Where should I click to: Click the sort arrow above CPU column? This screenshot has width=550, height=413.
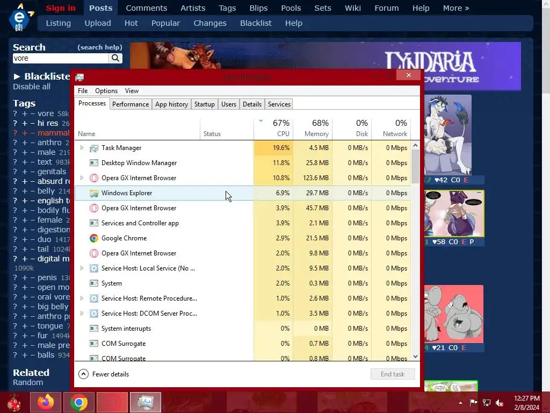click(x=261, y=121)
